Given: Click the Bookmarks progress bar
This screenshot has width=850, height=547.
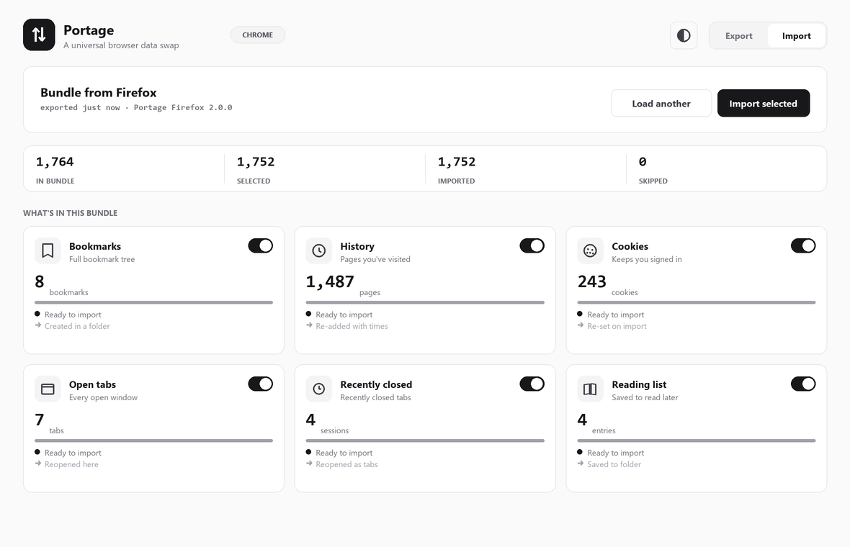Looking at the screenshot, I should 154,303.
